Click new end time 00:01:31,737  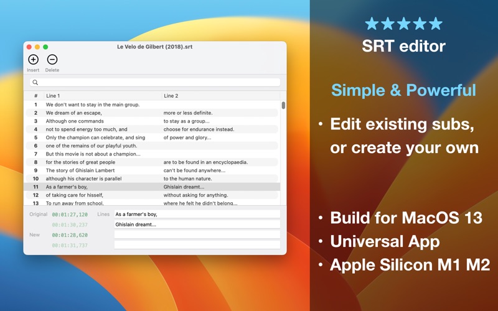70,245
